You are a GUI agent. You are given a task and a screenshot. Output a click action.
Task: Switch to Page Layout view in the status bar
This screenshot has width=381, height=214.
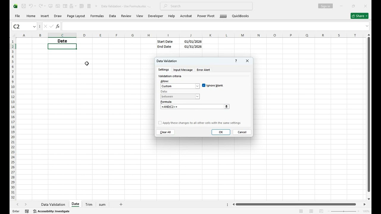point(311,211)
